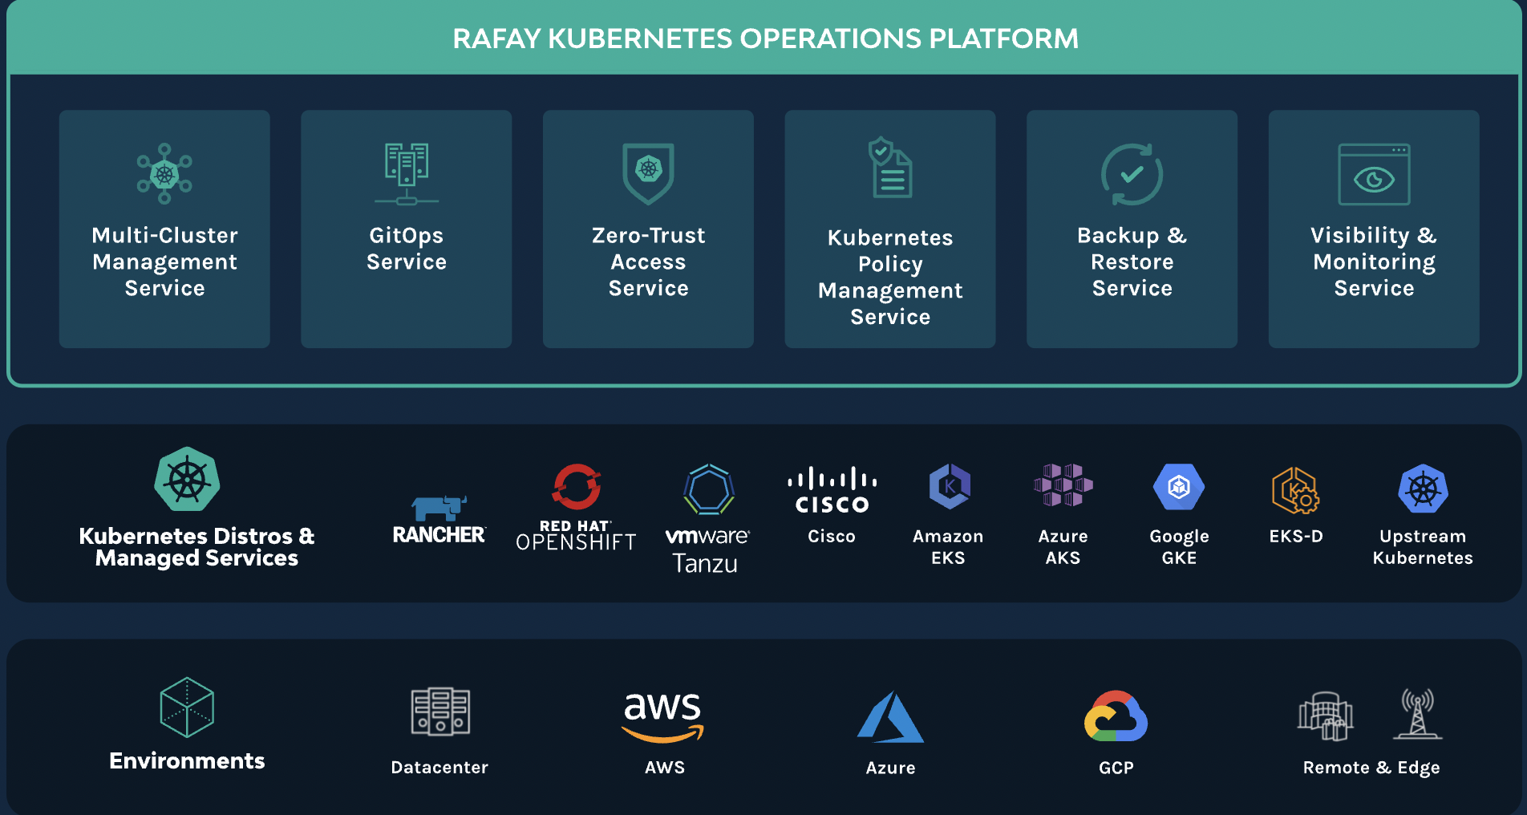Click the Cisco logo

(x=832, y=490)
